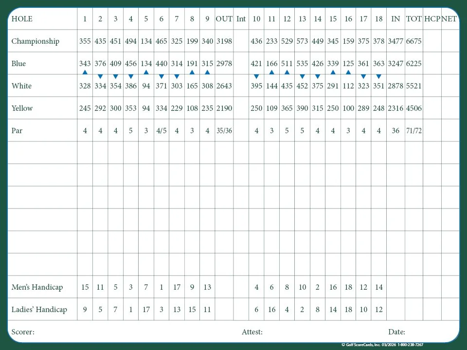Click Championship OUT total 3198
The image size is (467, 350).
point(224,41)
